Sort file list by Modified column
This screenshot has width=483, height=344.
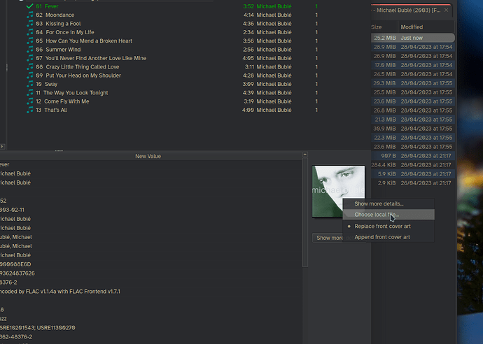(x=426, y=27)
